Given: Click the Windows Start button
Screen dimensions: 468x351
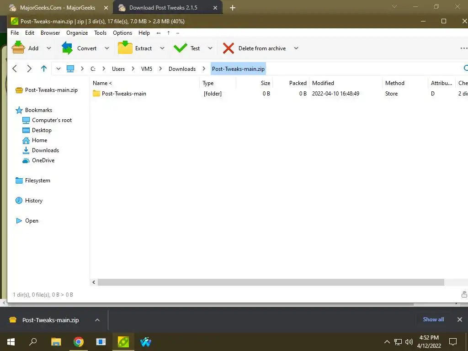Looking at the screenshot, I should pos(11,342).
